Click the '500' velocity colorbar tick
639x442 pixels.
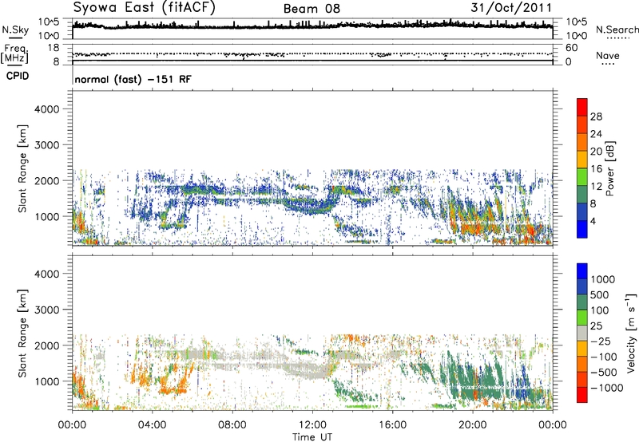599,294
